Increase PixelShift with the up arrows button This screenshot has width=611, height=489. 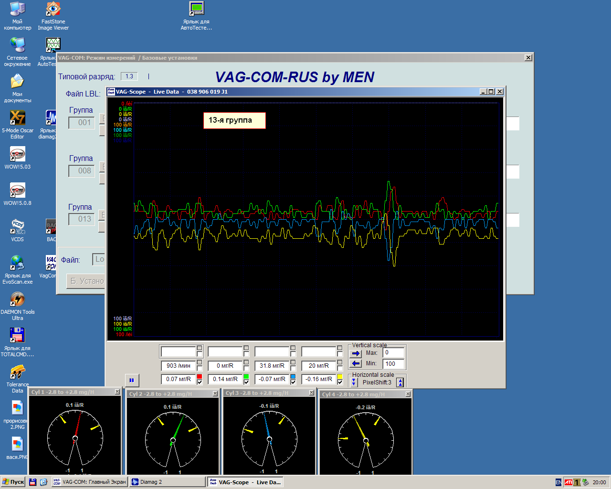(x=400, y=382)
